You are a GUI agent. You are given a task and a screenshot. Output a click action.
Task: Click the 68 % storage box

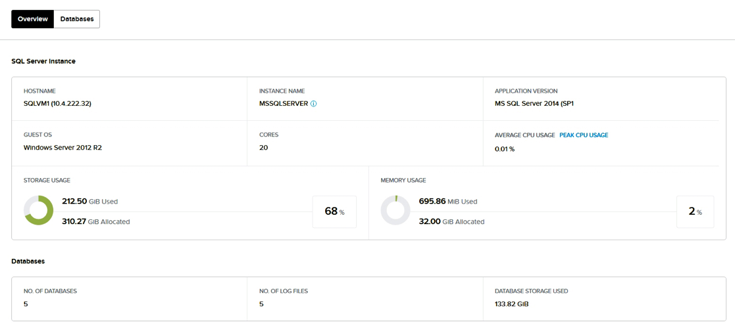point(334,212)
